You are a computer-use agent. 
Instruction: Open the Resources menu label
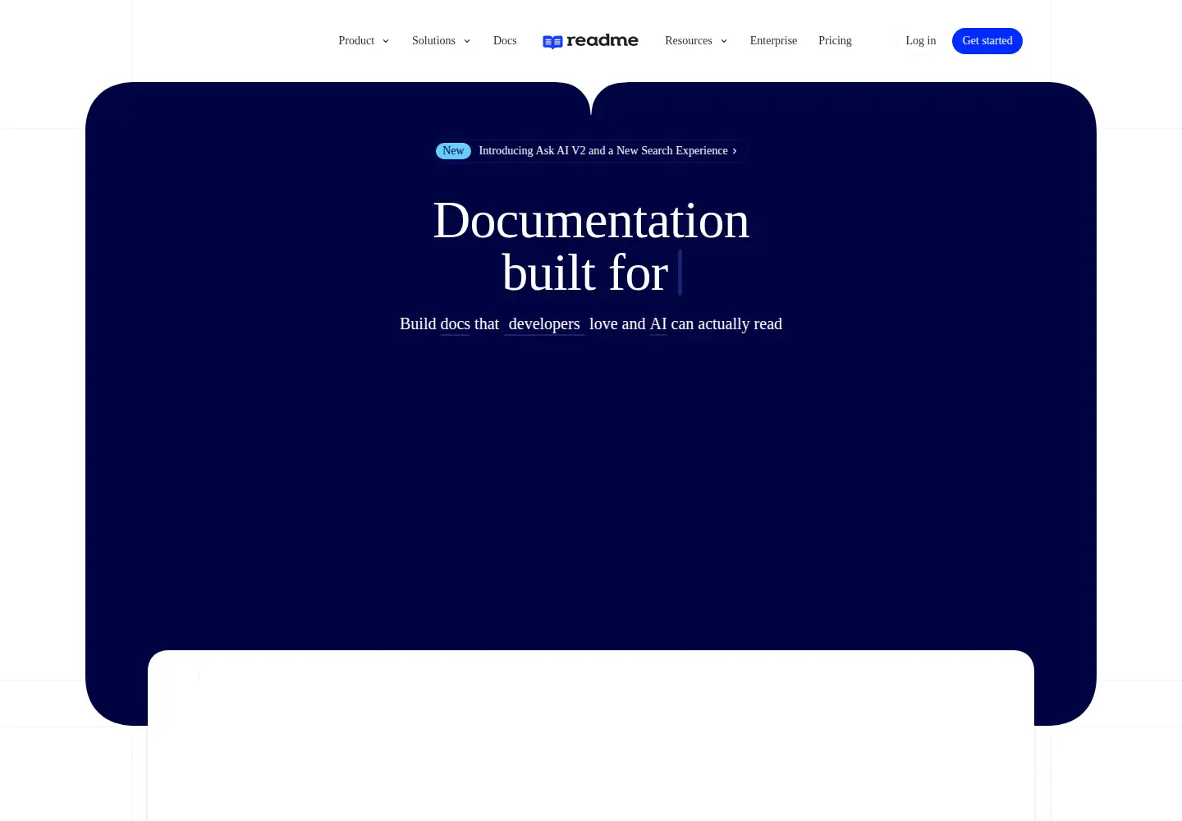(689, 41)
